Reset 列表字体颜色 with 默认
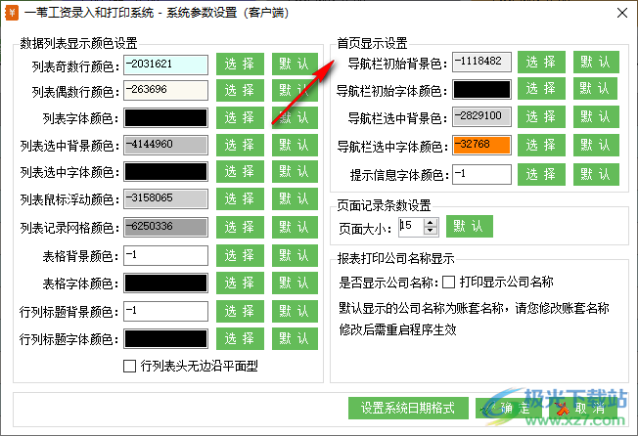The image size is (638, 436). click(295, 118)
